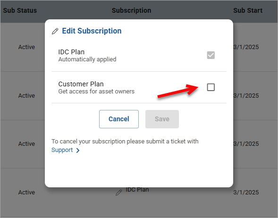Click the Subscription column header
The height and width of the screenshot is (218, 278).
(131, 10)
